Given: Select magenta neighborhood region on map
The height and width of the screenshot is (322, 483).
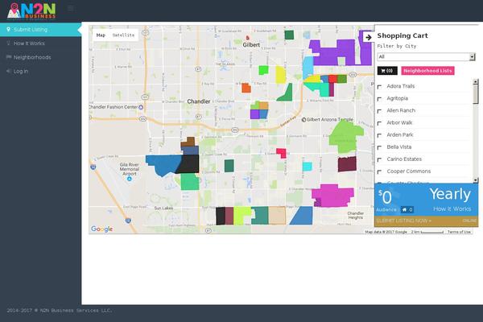Looking at the screenshot, I should pos(334,195).
